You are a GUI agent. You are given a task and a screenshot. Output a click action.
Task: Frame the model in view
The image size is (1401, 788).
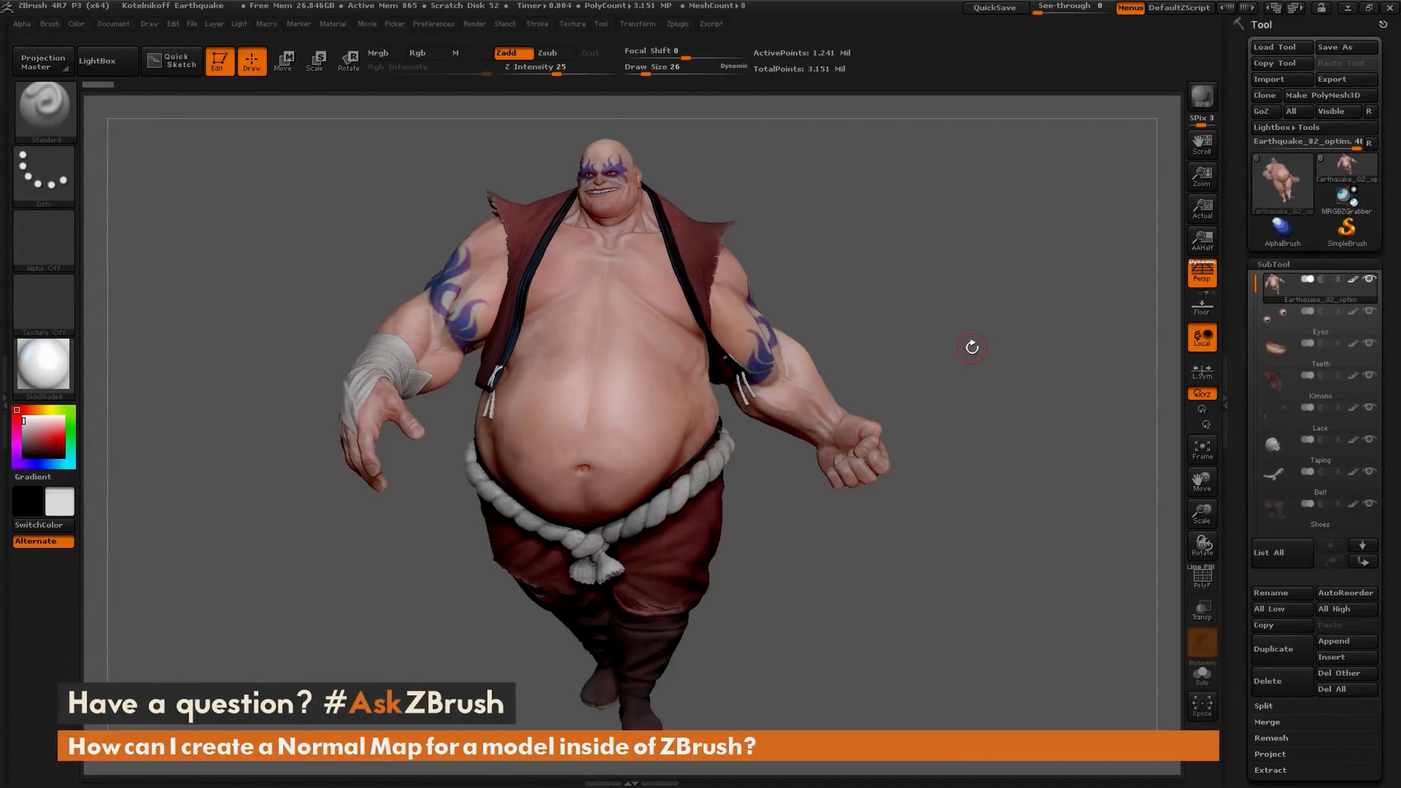pos(1202,449)
